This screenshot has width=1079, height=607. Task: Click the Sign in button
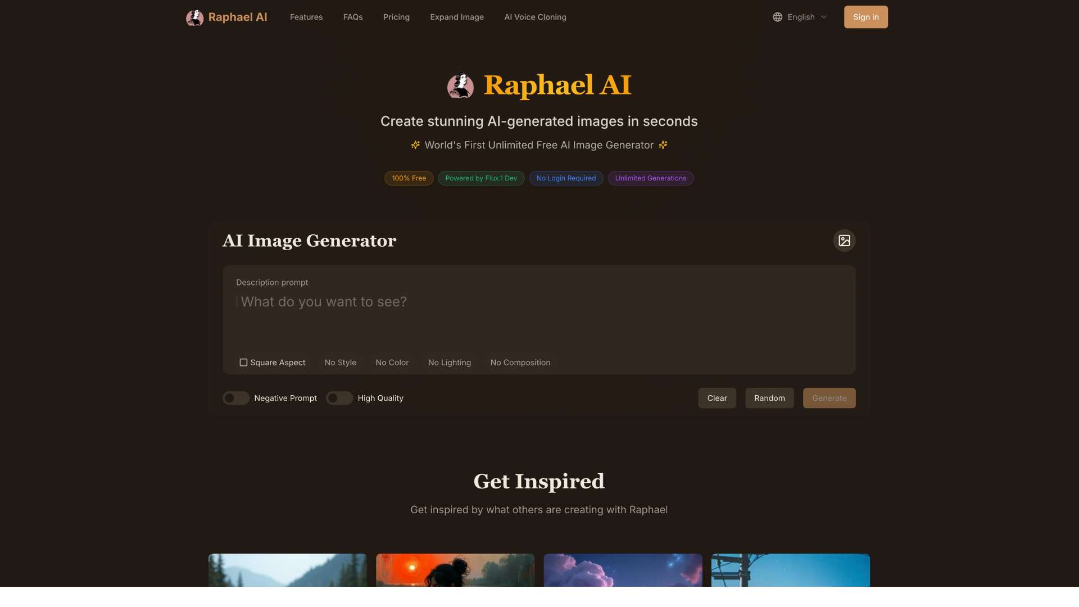click(866, 17)
